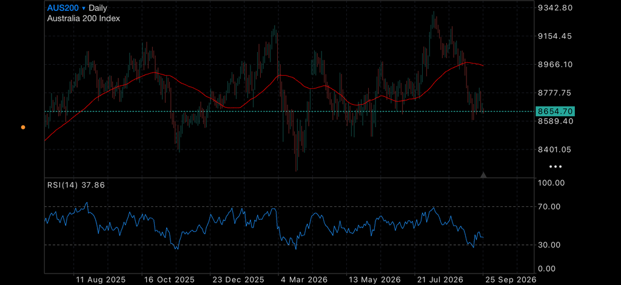Click date label 13 May 2026

[375, 280]
